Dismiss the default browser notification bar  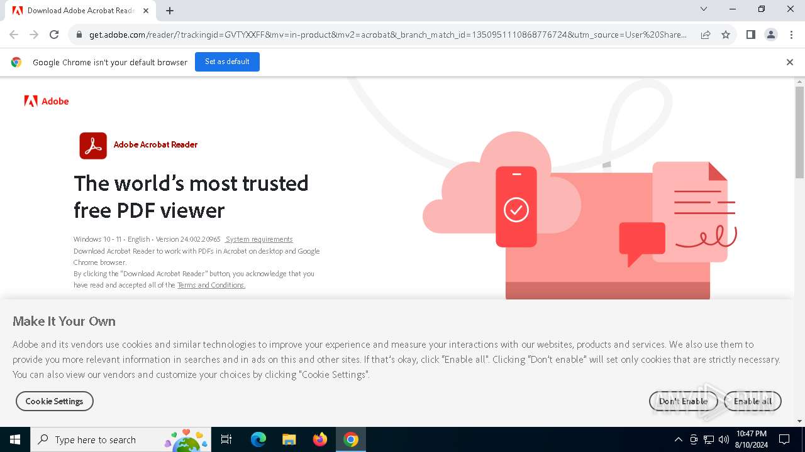(x=789, y=62)
